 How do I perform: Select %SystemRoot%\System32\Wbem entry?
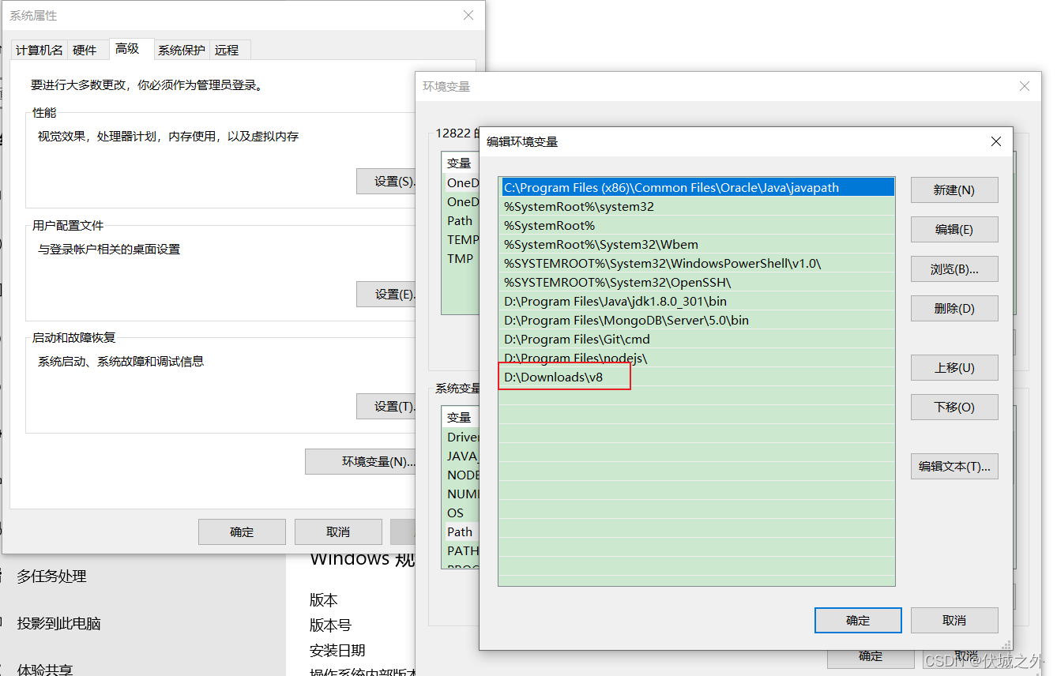[698, 245]
